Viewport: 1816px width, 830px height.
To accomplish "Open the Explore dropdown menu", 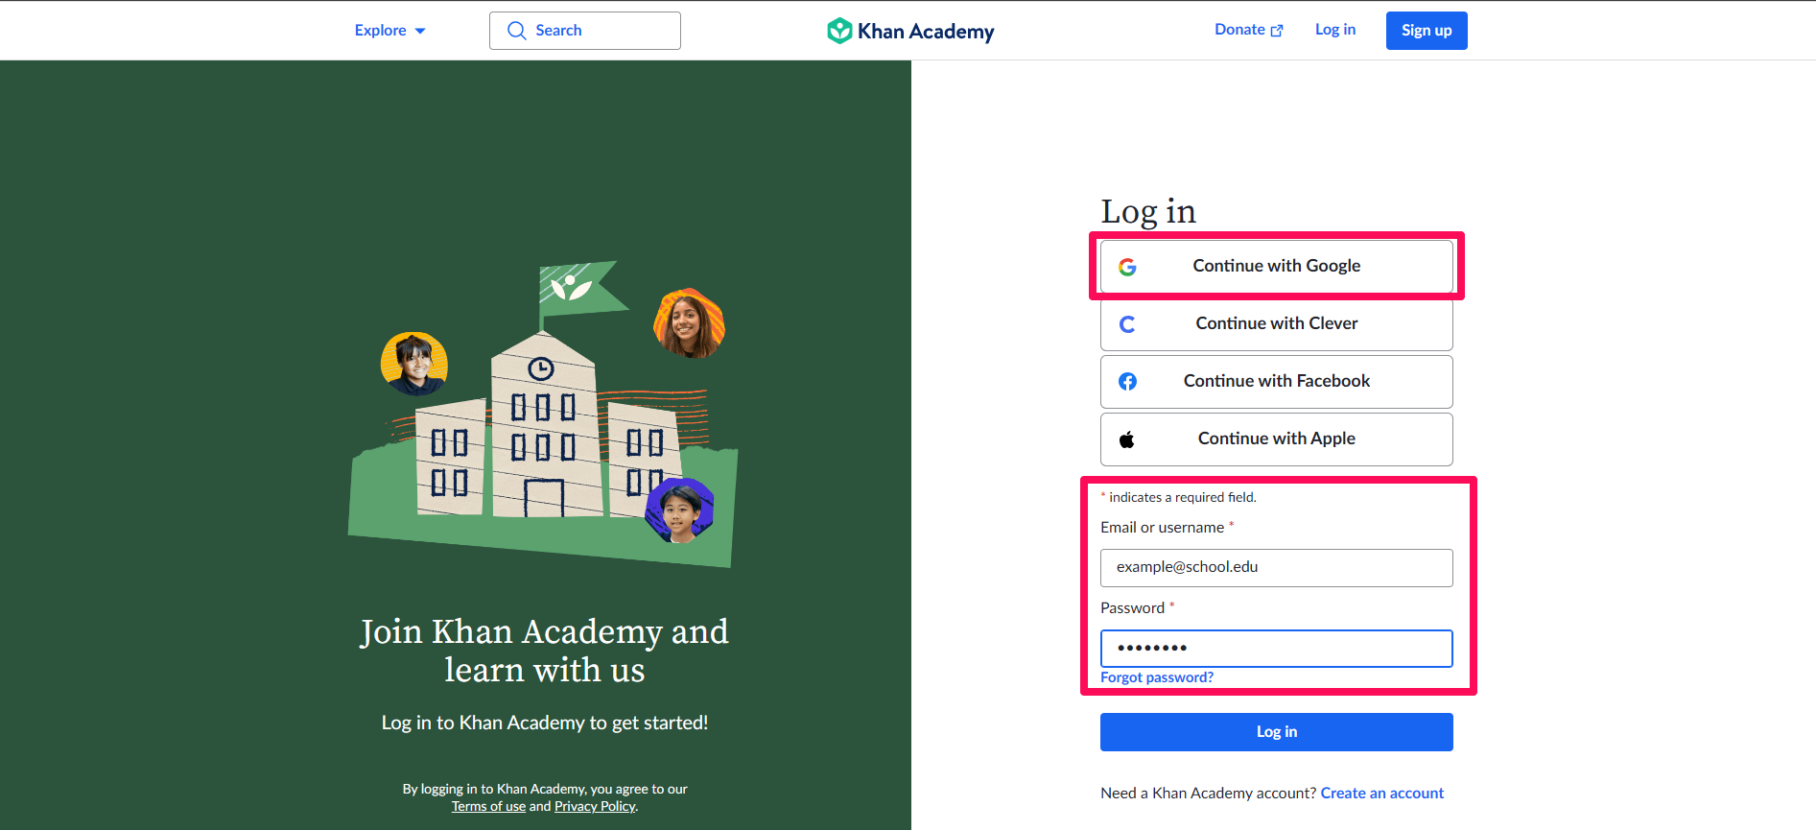I will pos(389,31).
